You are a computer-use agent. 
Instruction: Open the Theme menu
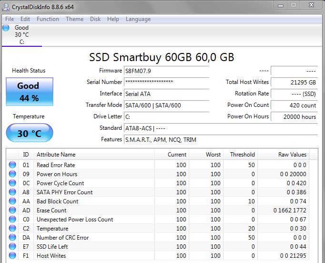pyautogui.click(x=75, y=19)
